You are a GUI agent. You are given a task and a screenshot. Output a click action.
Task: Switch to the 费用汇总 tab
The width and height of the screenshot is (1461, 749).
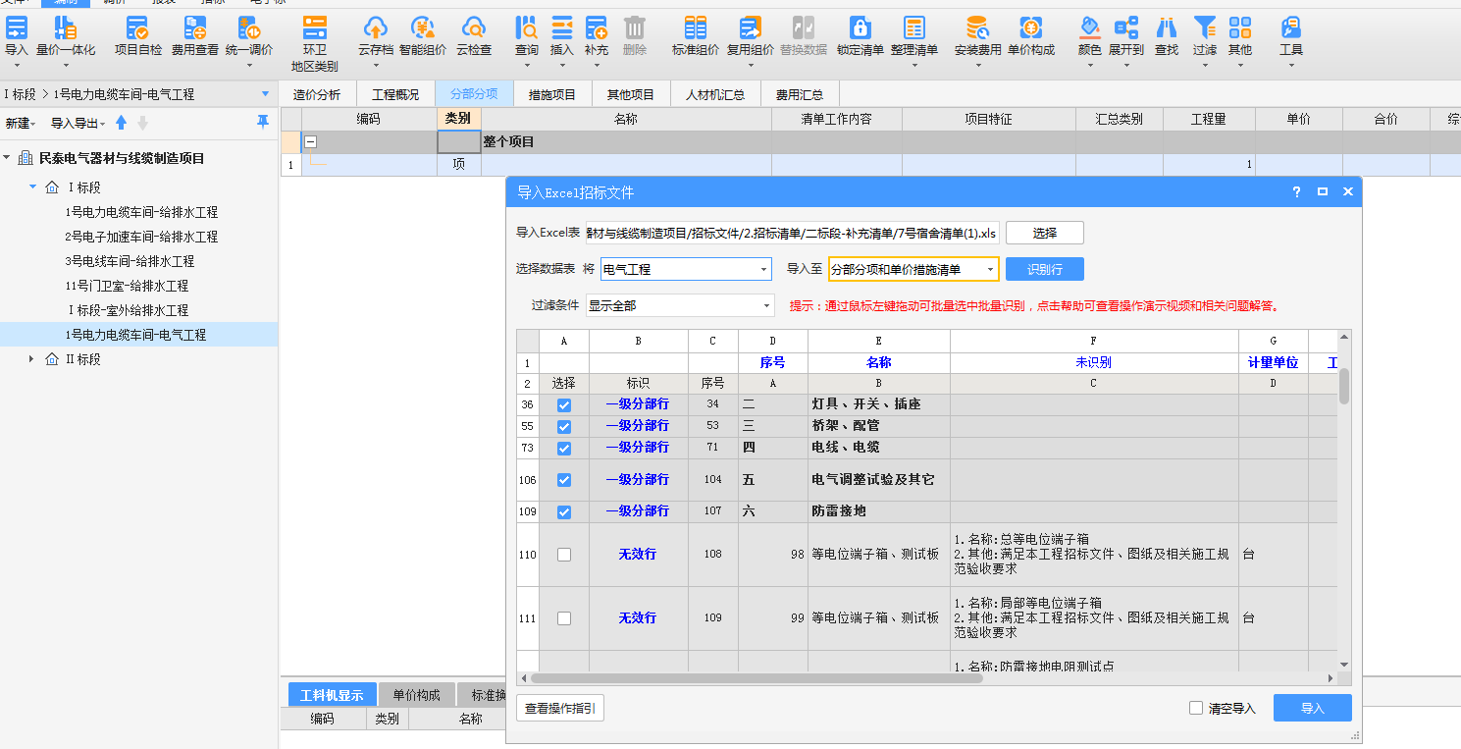point(800,94)
